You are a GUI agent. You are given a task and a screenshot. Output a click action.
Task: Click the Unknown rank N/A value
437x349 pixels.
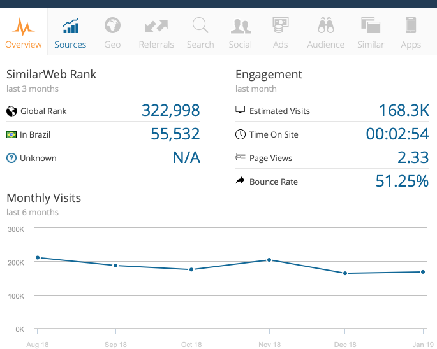click(186, 157)
